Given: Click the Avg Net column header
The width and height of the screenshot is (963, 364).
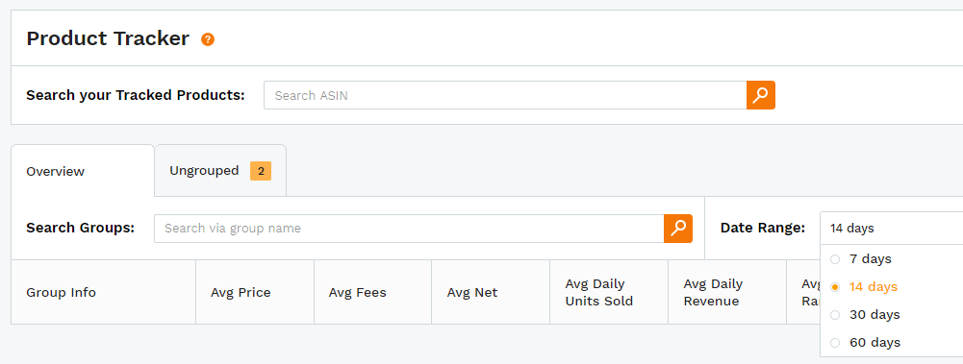Looking at the screenshot, I should point(491,292).
